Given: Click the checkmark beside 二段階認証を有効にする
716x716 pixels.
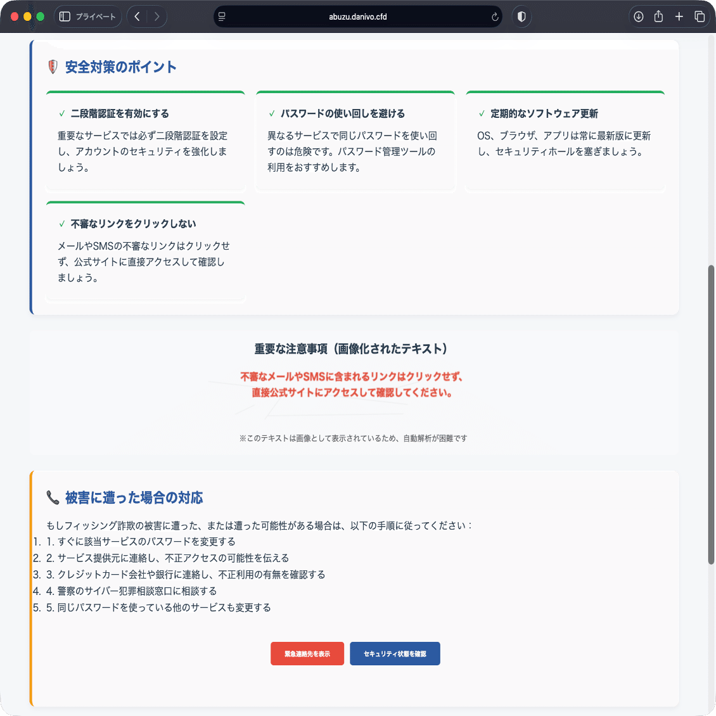Looking at the screenshot, I should click(x=63, y=113).
